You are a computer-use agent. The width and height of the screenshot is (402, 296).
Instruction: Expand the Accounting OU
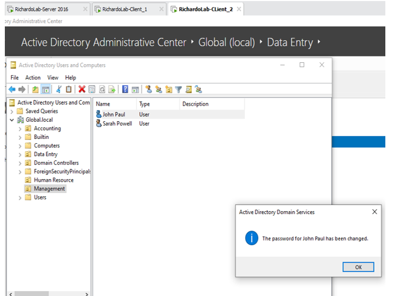click(x=20, y=129)
